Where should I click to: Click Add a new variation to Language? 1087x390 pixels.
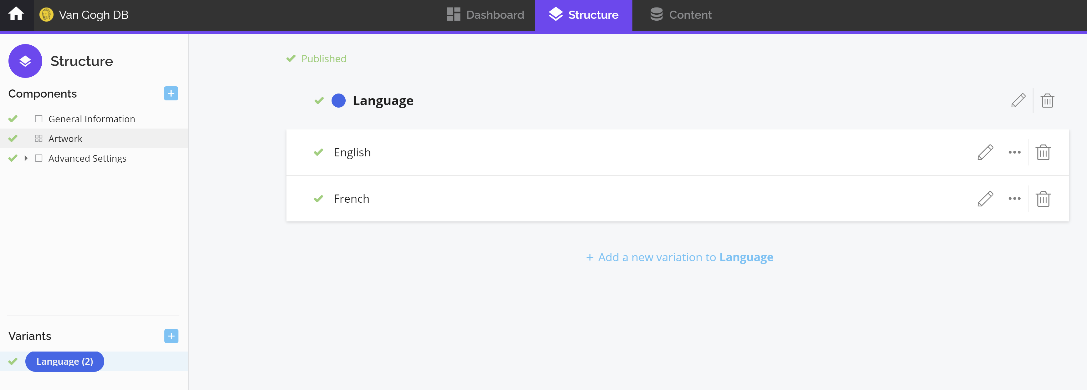click(679, 257)
